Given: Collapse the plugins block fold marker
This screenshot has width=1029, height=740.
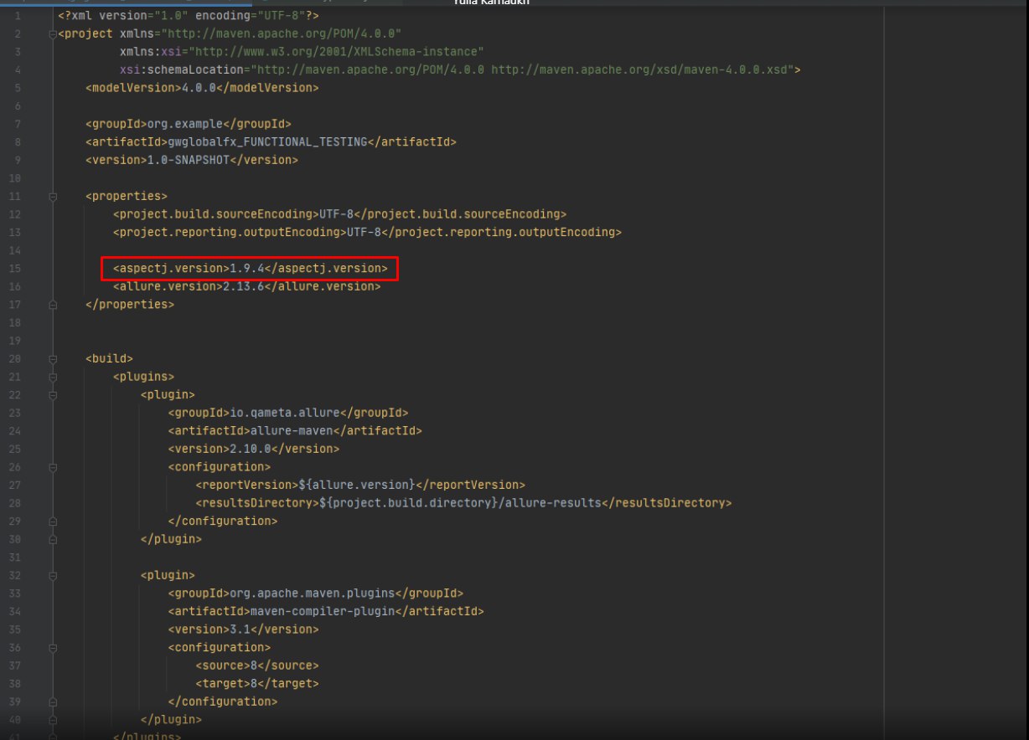Looking at the screenshot, I should tap(54, 377).
